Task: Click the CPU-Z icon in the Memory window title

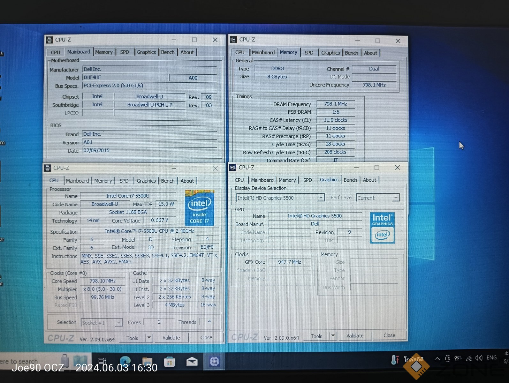Action: [x=233, y=40]
